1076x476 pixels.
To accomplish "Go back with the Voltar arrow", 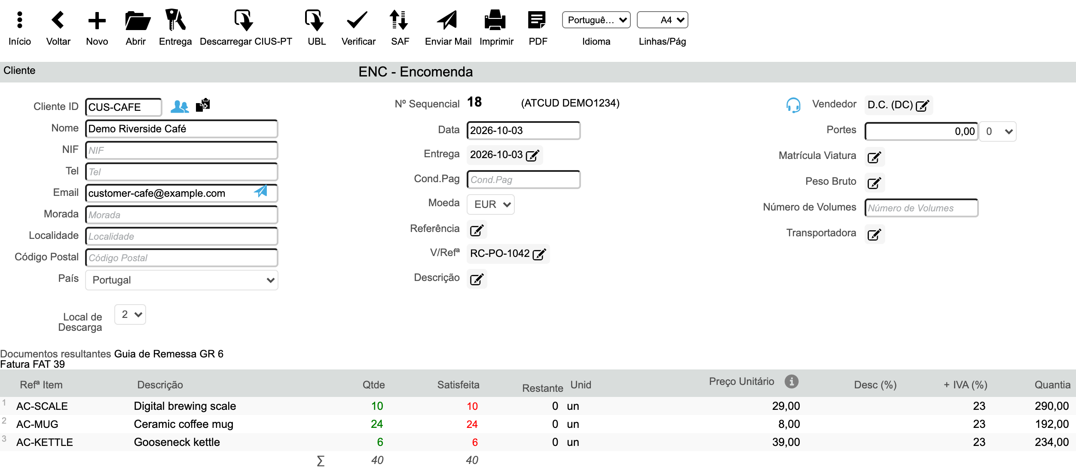I will click(58, 20).
